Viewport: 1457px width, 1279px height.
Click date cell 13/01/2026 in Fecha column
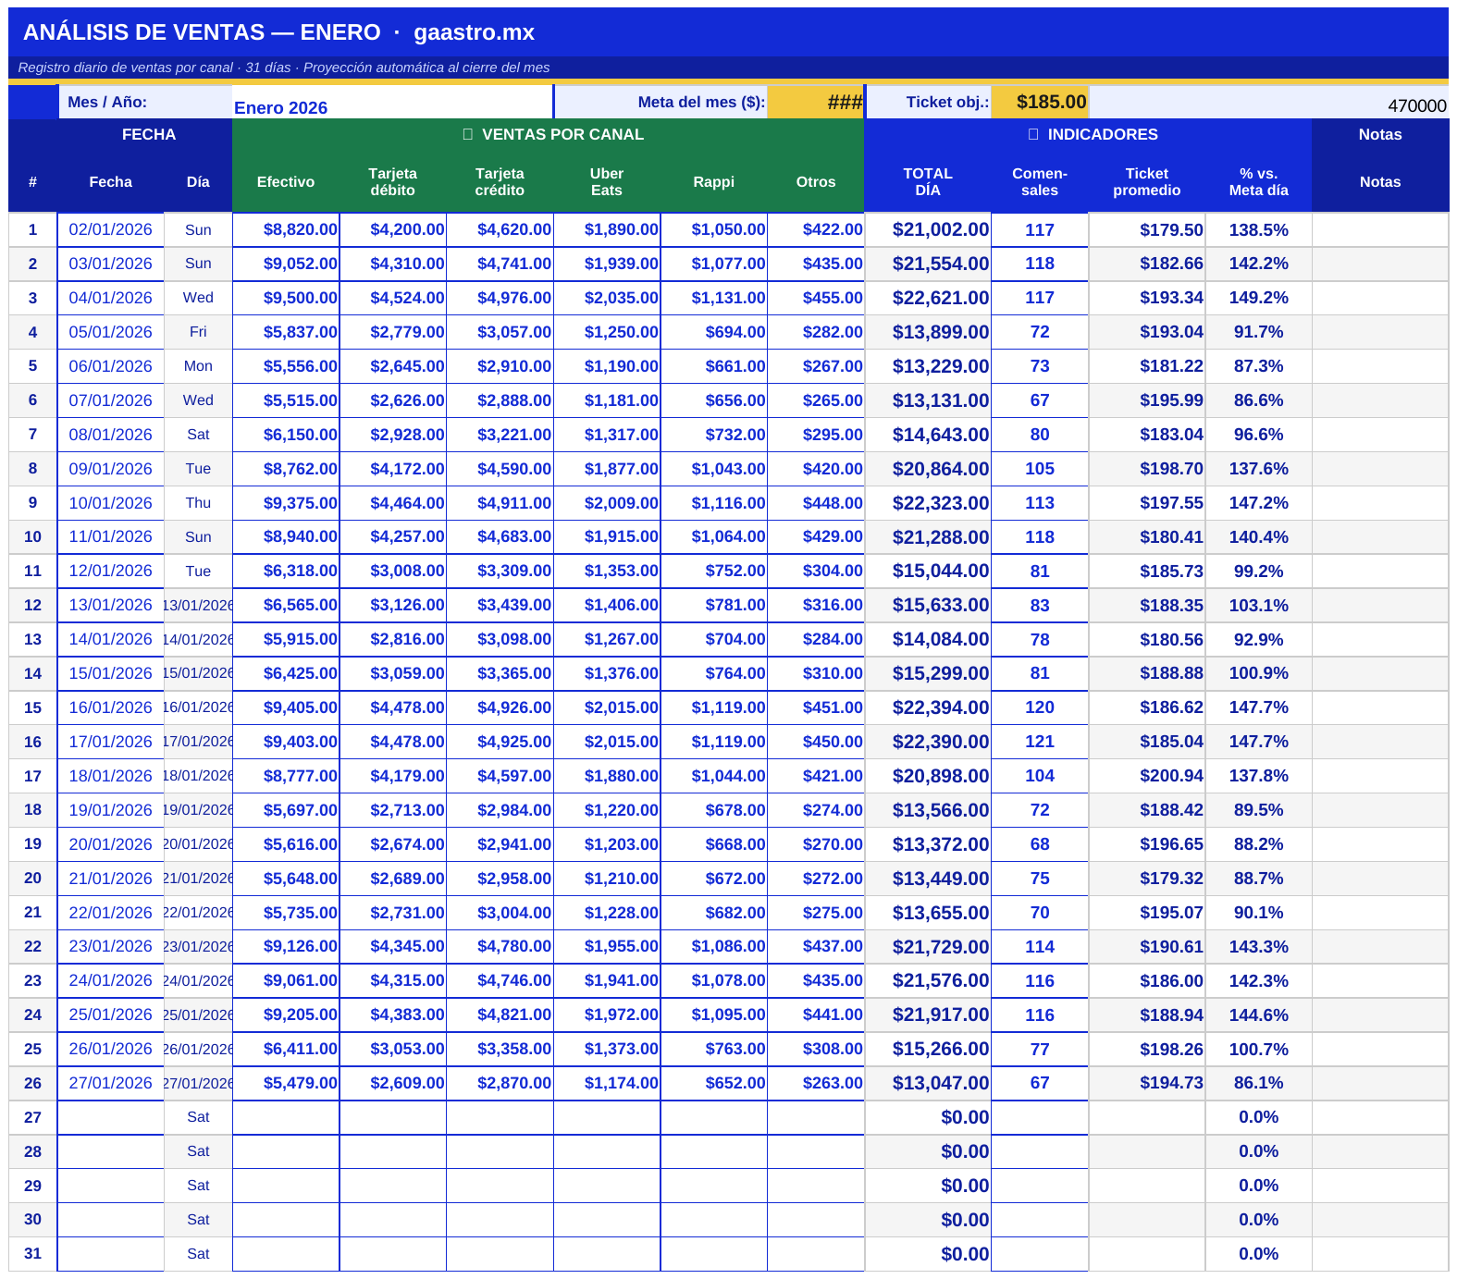(x=111, y=605)
